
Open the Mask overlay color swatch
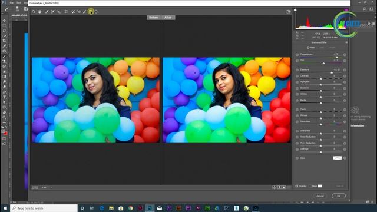(320, 186)
